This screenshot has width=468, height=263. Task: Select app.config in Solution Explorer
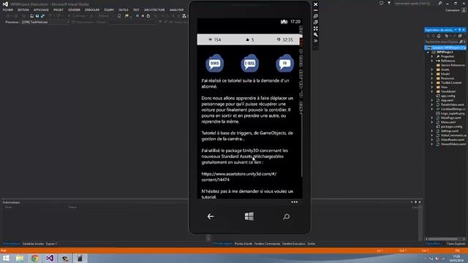pyautogui.click(x=448, y=96)
